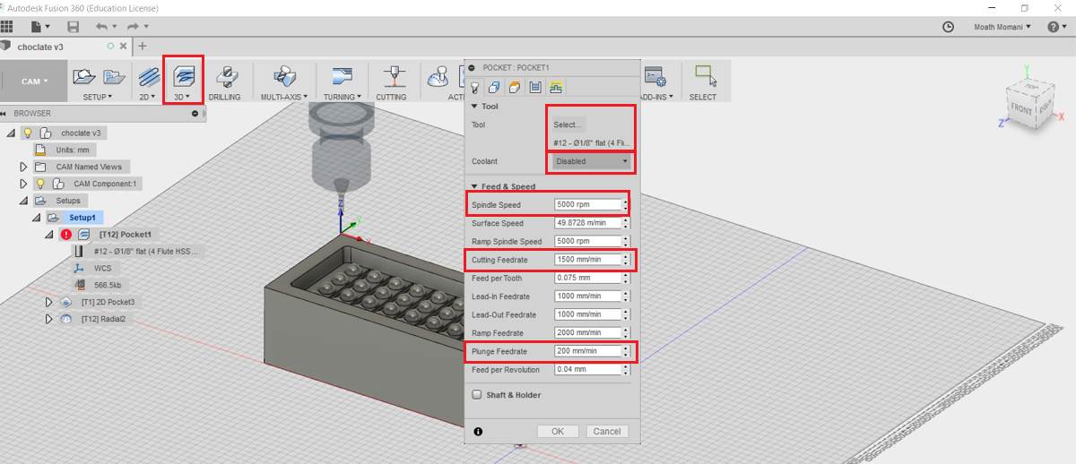This screenshot has height=464, width=1076.
Task: Click the 2D milling strategies icon
Action: (x=149, y=77)
